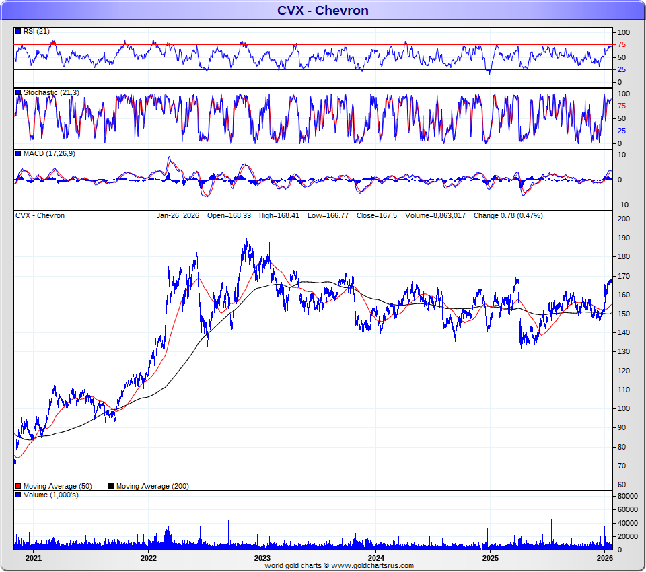Click the Change 0.78 (0.47%) readout
The height and width of the screenshot is (572, 646).
click(x=507, y=215)
